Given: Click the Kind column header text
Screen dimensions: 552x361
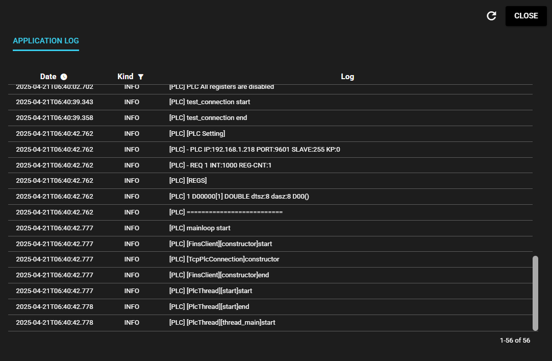Looking at the screenshot, I should tap(125, 77).
